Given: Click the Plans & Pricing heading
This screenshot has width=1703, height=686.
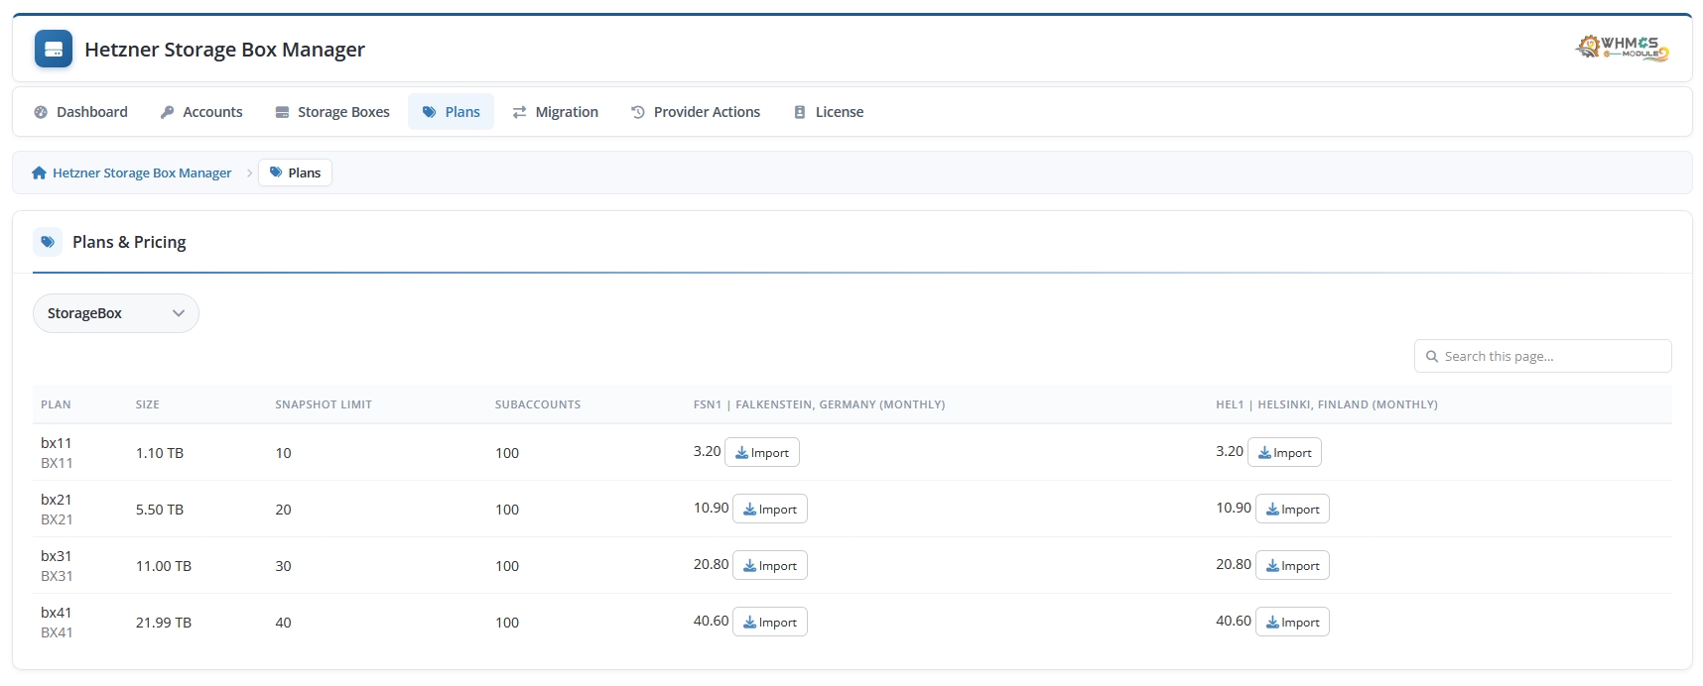Looking at the screenshot, I should [129, 242].
